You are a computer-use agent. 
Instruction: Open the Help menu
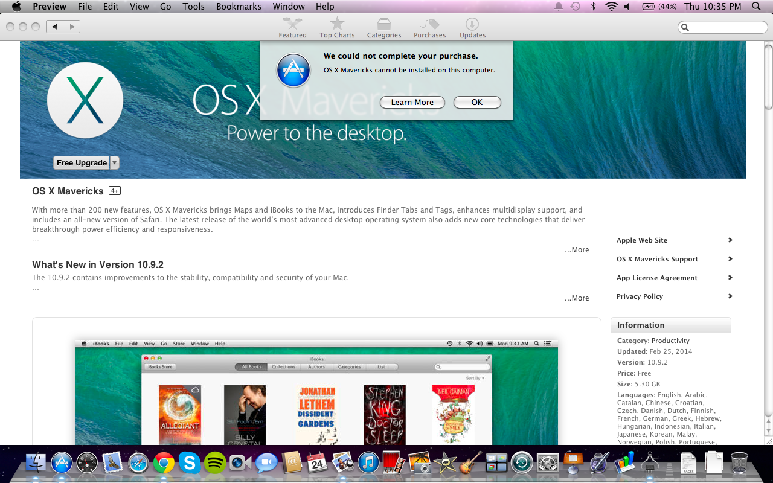[x=325, y=7]
